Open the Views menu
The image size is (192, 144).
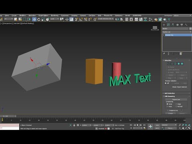click(x=7, y=16)
